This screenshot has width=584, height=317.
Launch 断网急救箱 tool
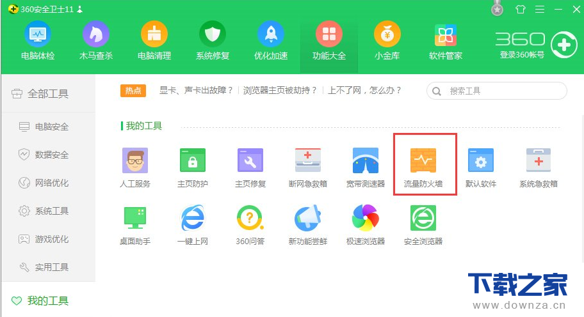click(307, 167)
